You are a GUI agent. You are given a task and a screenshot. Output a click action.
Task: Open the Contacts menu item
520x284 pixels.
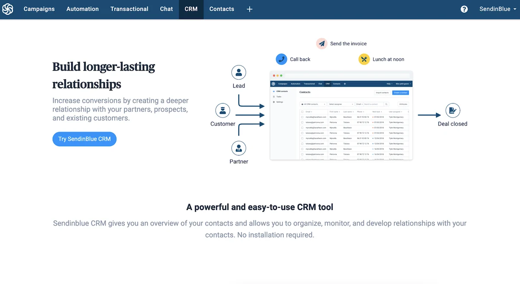click(x=221, y=9)
